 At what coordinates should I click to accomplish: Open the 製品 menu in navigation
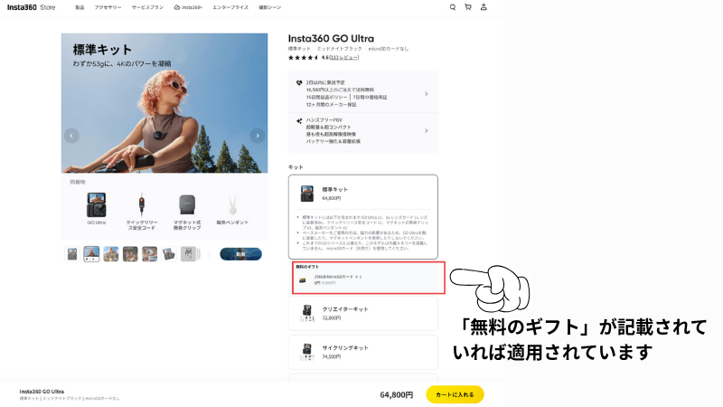pyautogui.click(x=80, y=7)
